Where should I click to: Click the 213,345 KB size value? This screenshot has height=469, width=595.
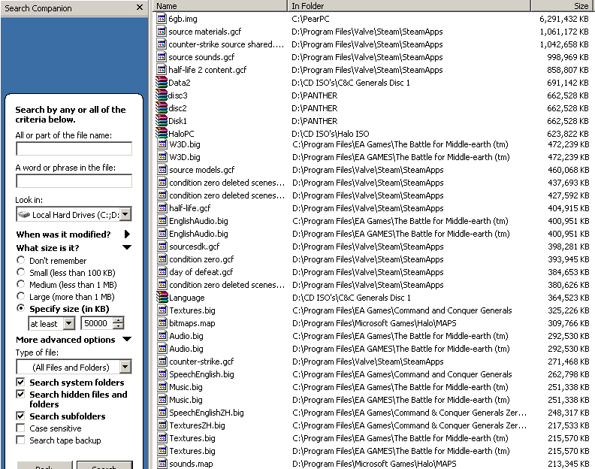pyautogui.click(x=569, y=464)
